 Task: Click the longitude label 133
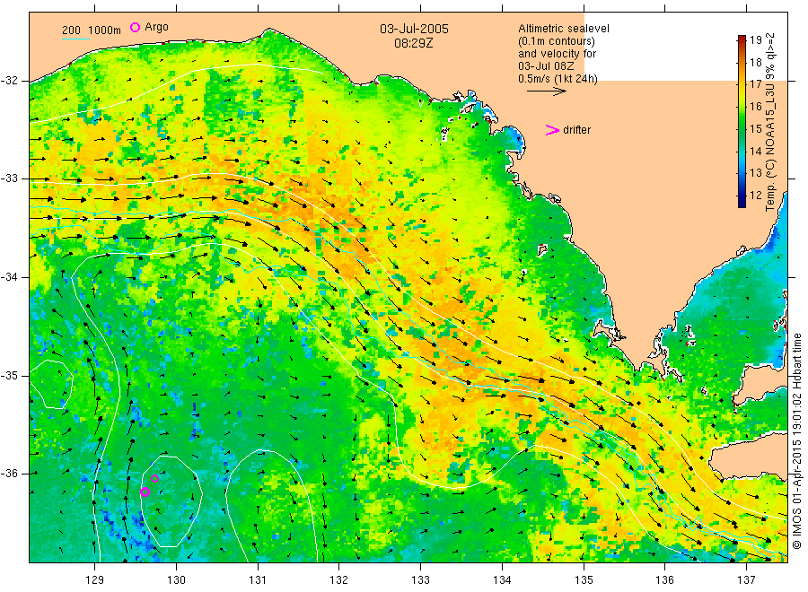coord(420,580)
